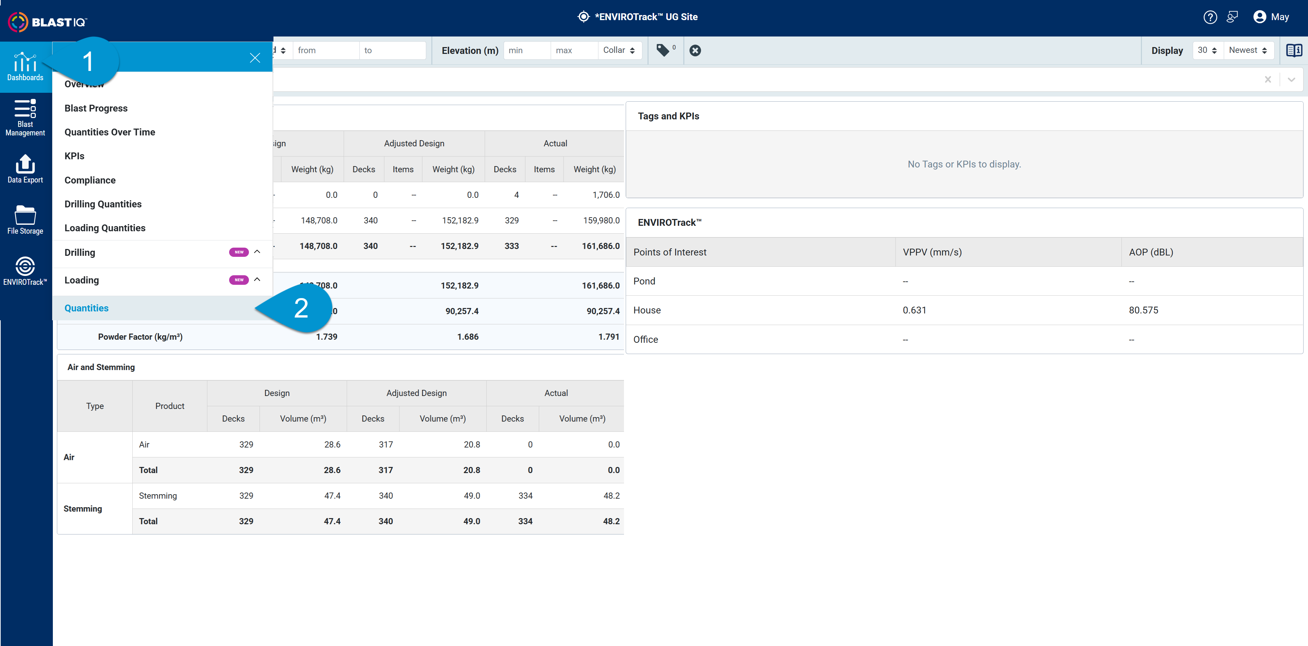1308x646 pixels.
Task: Click Stemming actual volume 48.2 in product row
Action: point(611,496)
